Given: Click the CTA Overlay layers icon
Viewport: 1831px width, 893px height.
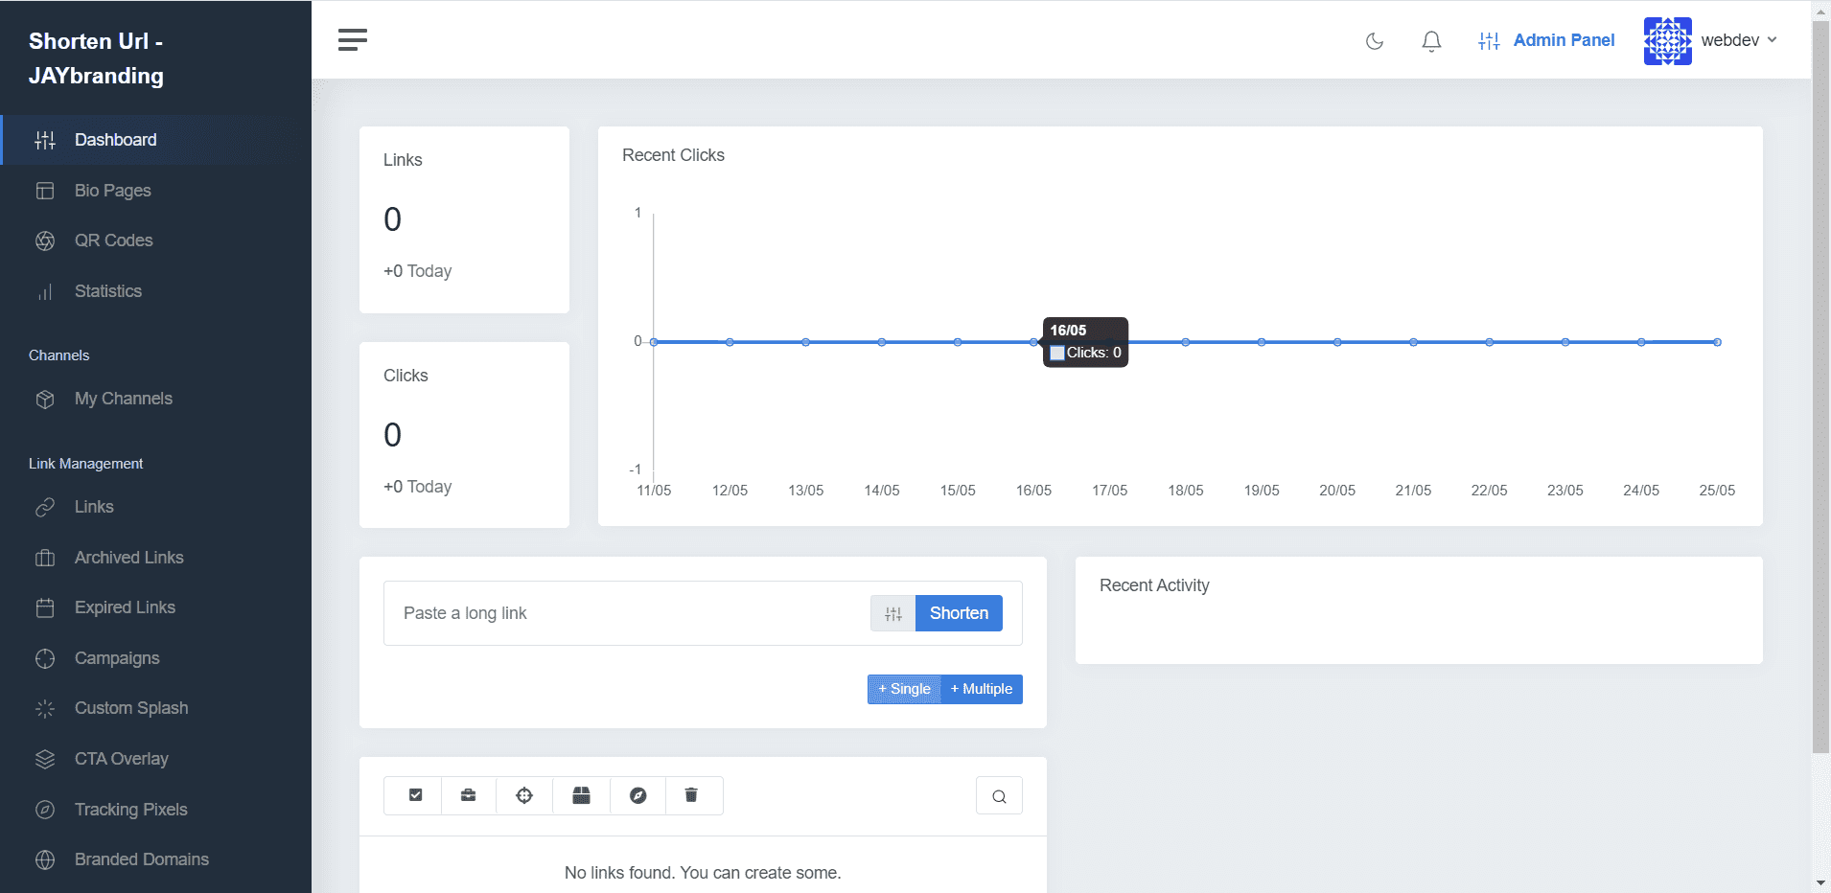Looking at the screenshot, I should [45, 759].
